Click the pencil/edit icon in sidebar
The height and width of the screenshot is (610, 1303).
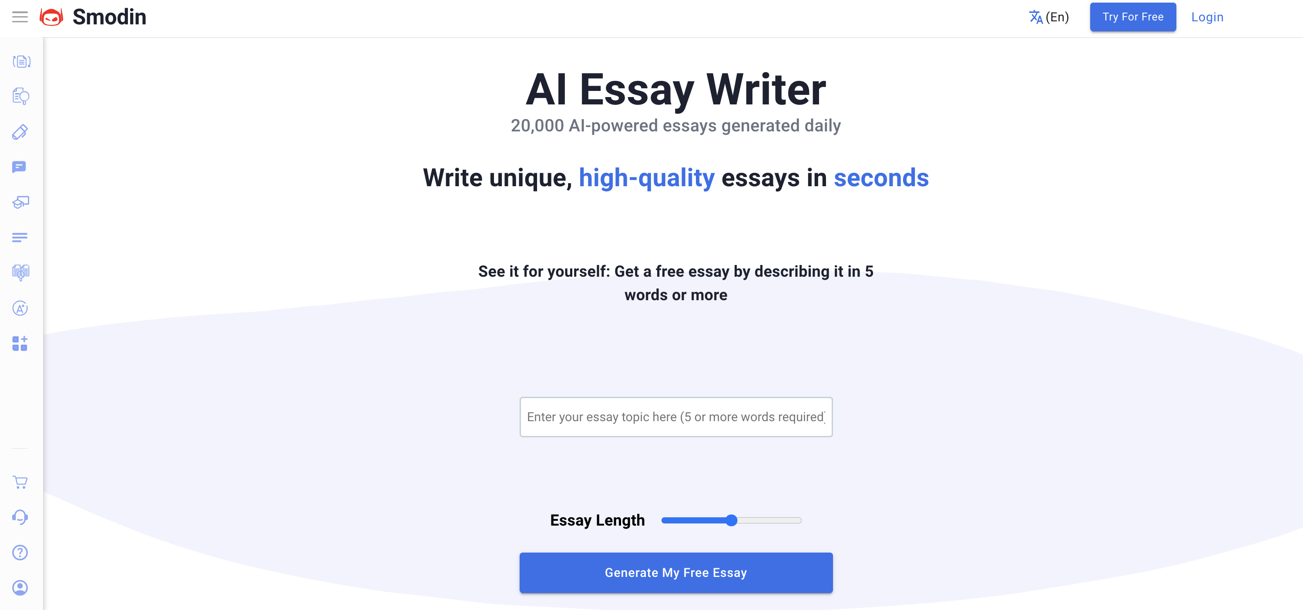(21, 132)
